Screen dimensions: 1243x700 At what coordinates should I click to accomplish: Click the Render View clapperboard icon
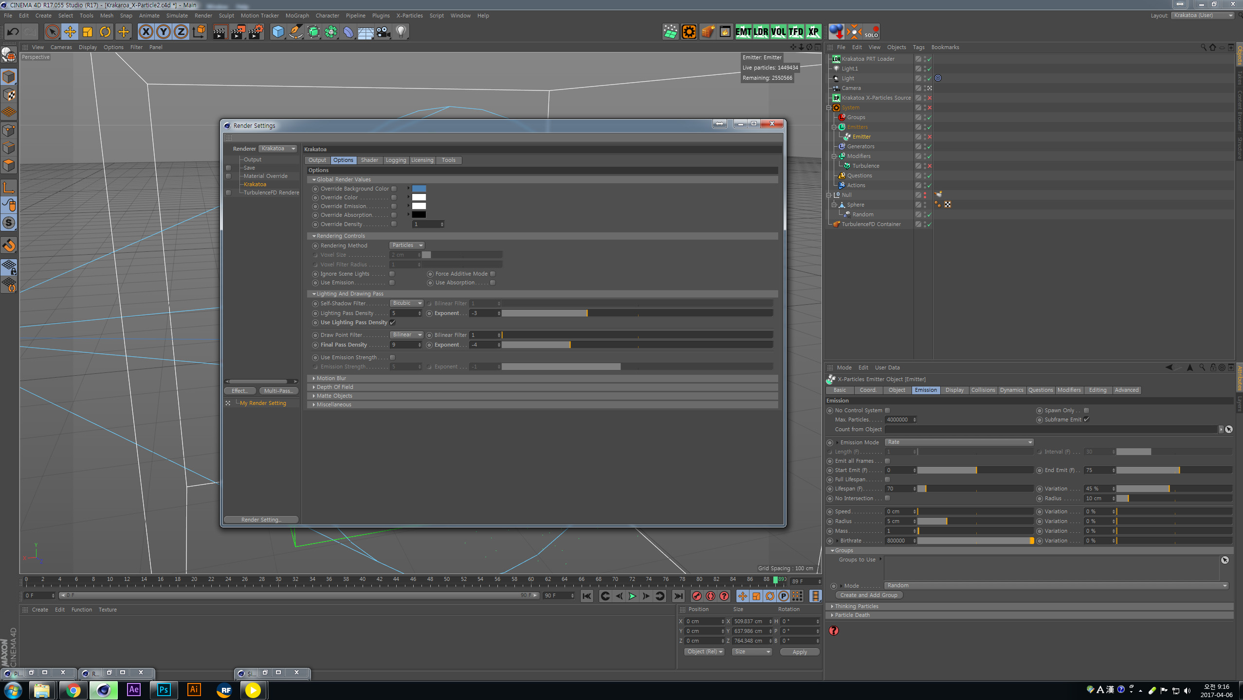(220, 32)
